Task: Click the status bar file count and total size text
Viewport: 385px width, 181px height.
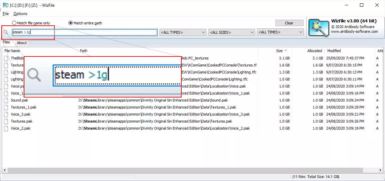Action: [316, 177]
